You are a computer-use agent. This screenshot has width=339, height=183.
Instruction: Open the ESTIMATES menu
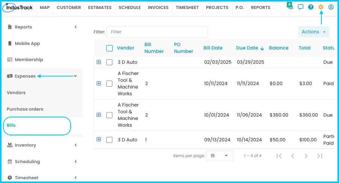click(x=100, y=7)
